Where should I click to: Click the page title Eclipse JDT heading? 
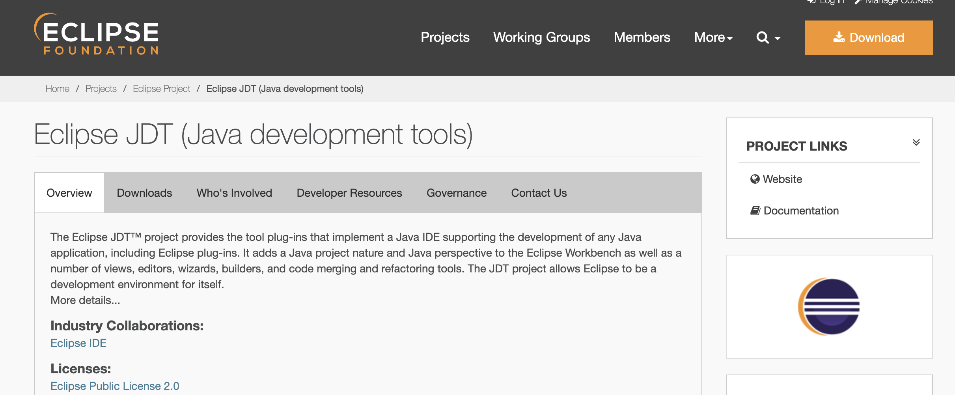pos(253,135)
